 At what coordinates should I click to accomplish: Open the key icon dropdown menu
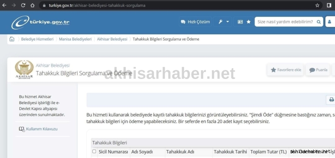click(x=223, y=22)
